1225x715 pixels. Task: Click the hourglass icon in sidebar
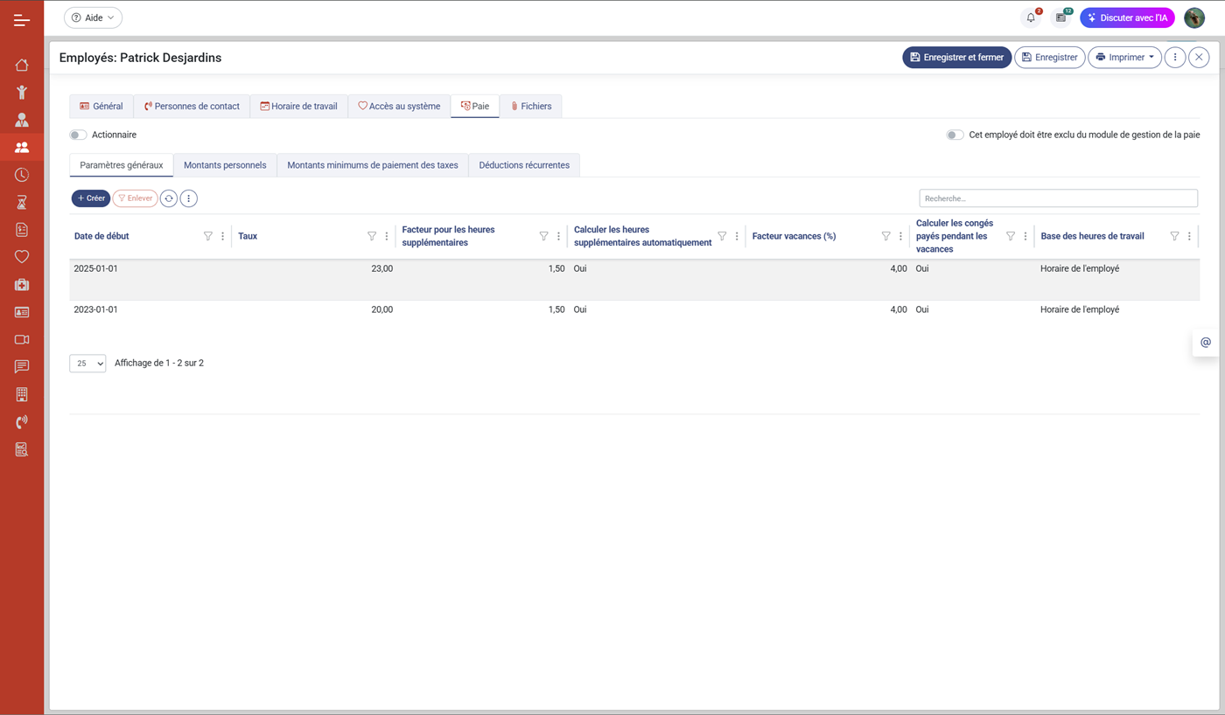22,202
